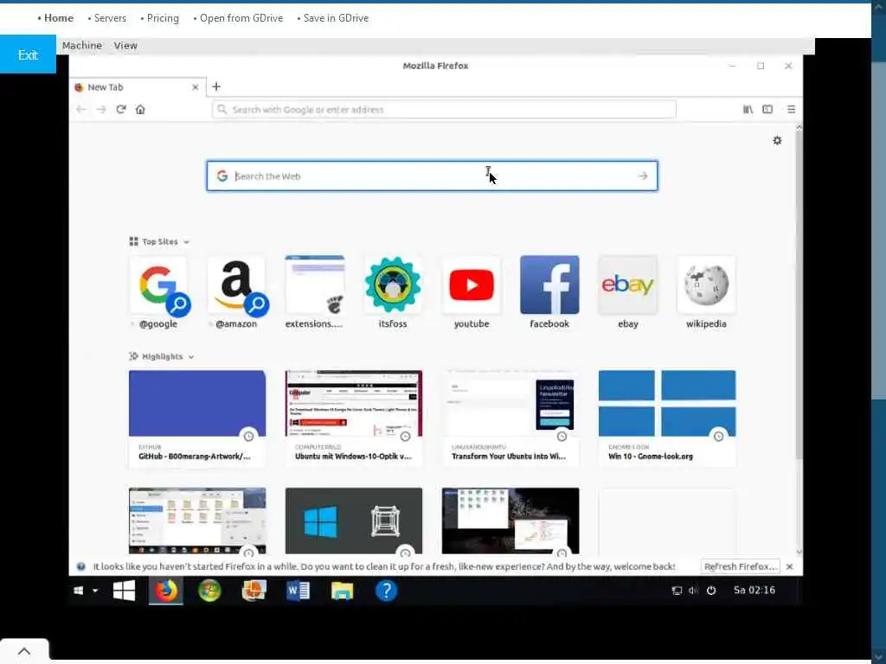Screen dimensions: 886x664
Task: Open the @amazon top site tile
Action: [x=236, y=292]
